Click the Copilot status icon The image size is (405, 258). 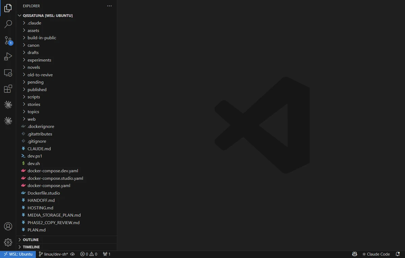click(355, 254)
